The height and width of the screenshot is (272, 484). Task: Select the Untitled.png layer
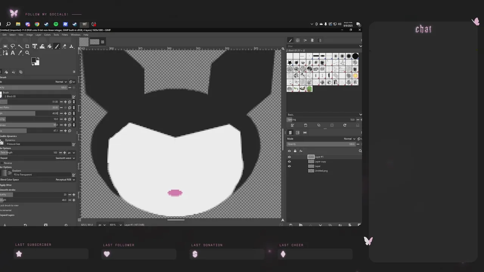(324, 171)
